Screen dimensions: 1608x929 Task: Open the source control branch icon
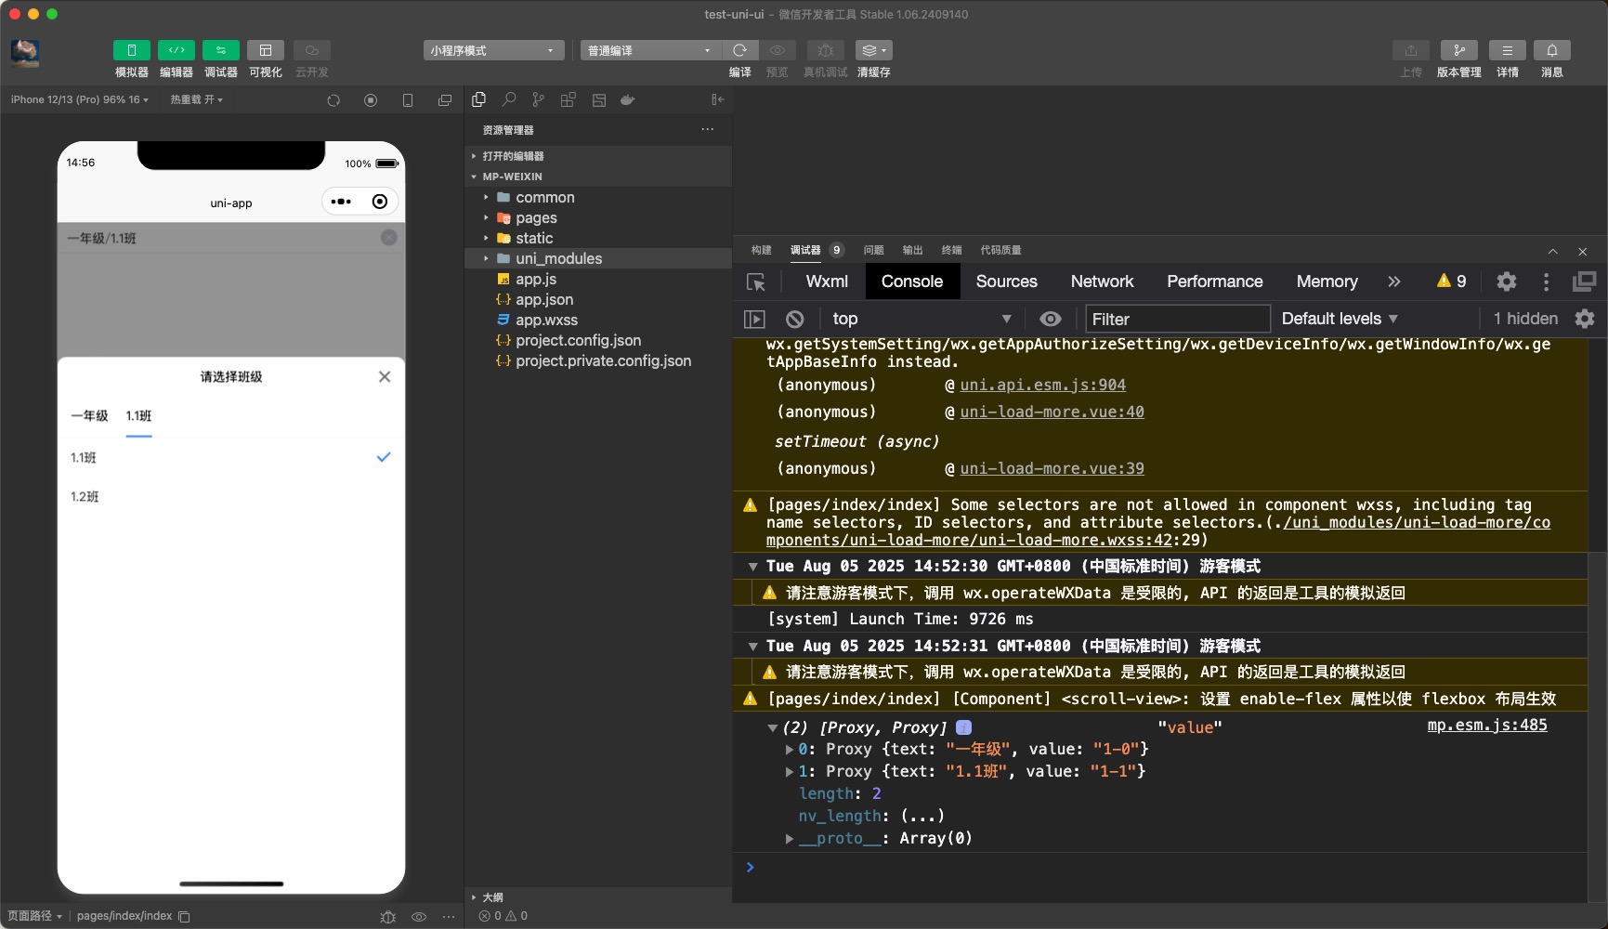[539, 99]
